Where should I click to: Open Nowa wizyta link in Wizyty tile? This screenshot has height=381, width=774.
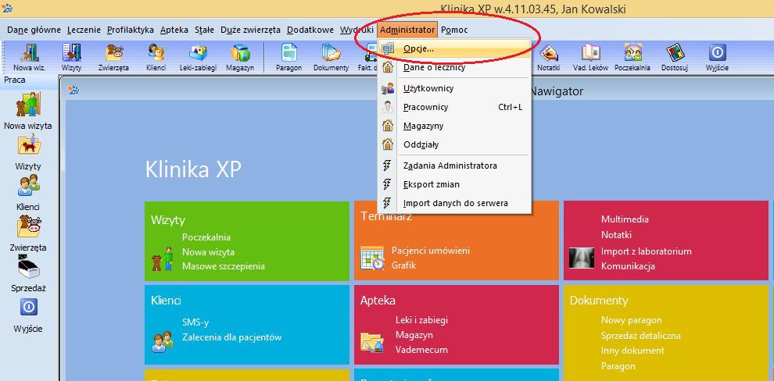(208, 252)
